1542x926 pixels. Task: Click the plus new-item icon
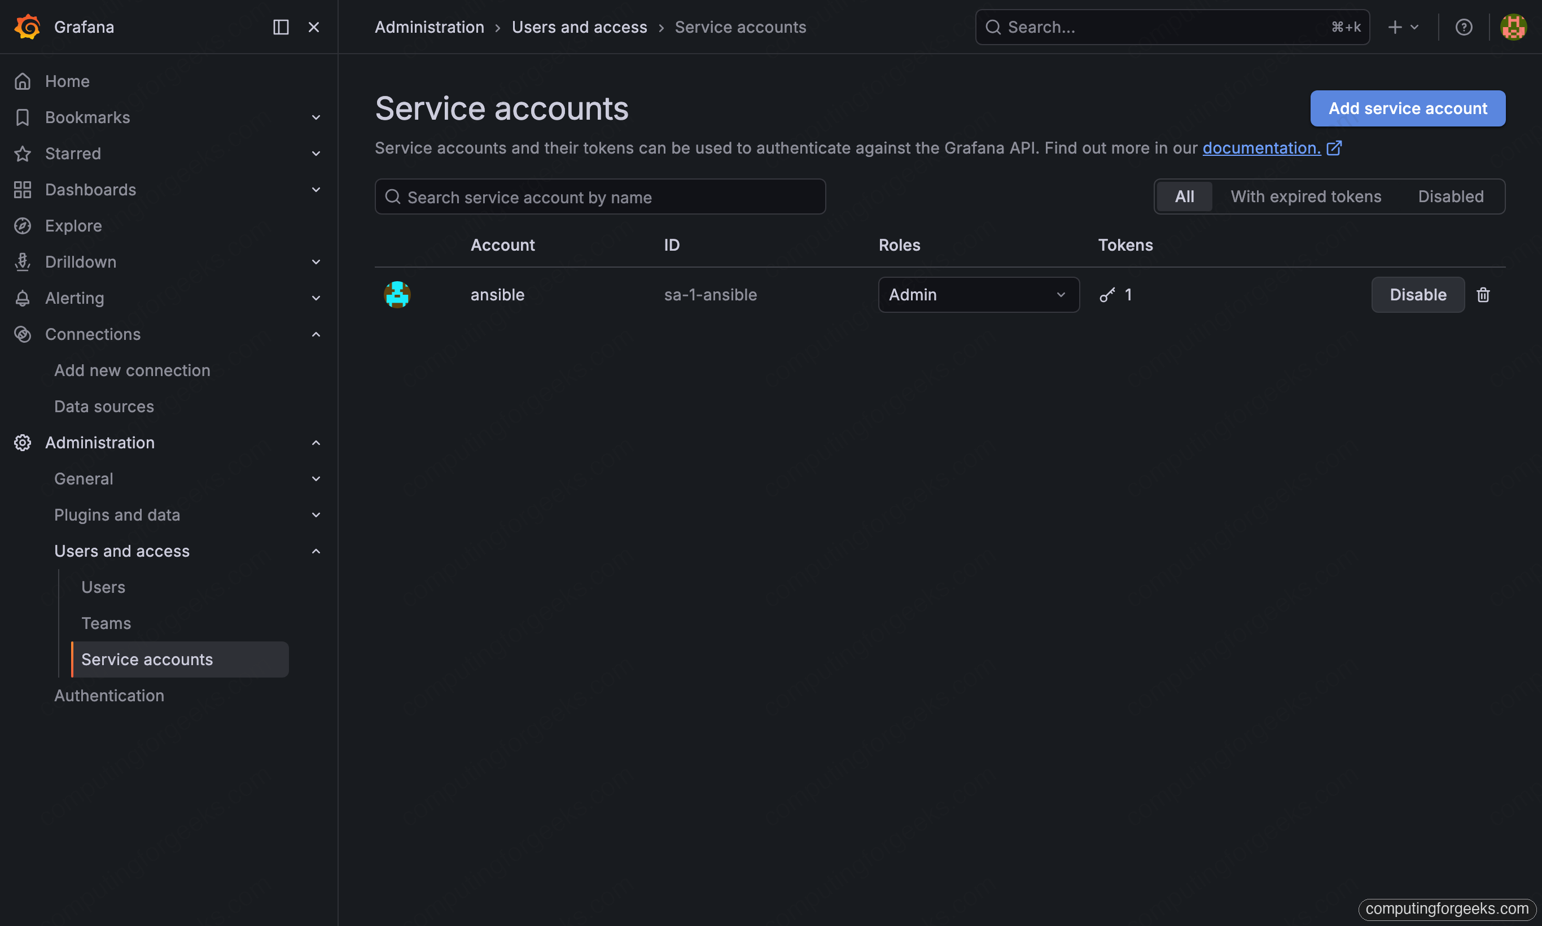[1395, 27]
